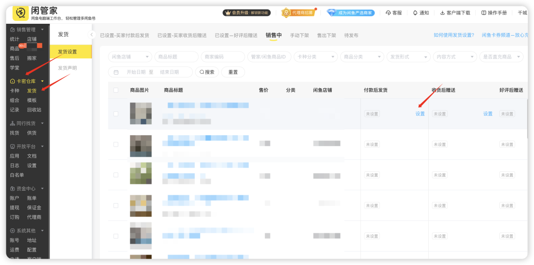534x265 pixels.
Task: Open 保证金 in sidebar
Action: tap(34, 208)
